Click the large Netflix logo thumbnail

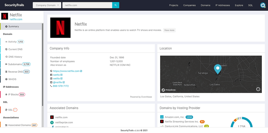click(x=60, y=27)
